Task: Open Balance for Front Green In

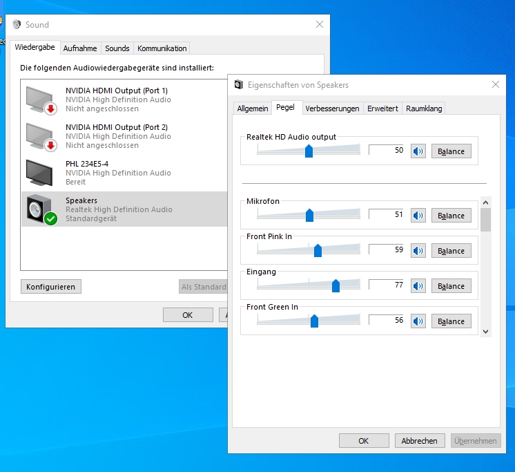Action: pyautogui.click(x=451, y=321)
